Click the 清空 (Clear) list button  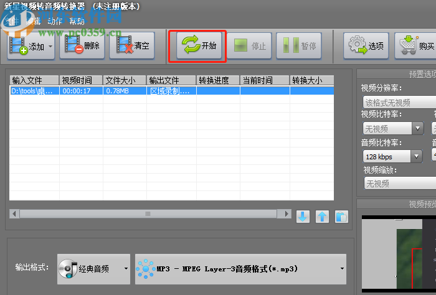(132, 46)
